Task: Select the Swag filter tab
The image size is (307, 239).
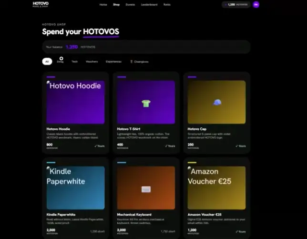Action: (x=60, y=61)
